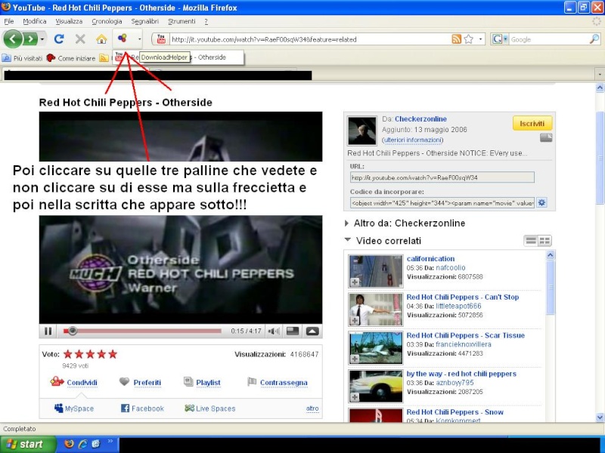Pause the video playback
Screen dimensions: 605x453
coord(48,331)
